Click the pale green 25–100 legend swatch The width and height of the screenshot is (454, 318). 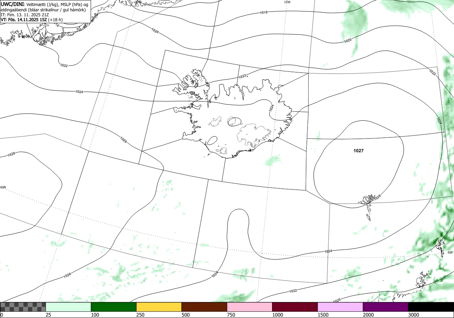pos(68,307)
